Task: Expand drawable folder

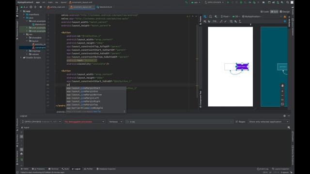Action: 27,38
